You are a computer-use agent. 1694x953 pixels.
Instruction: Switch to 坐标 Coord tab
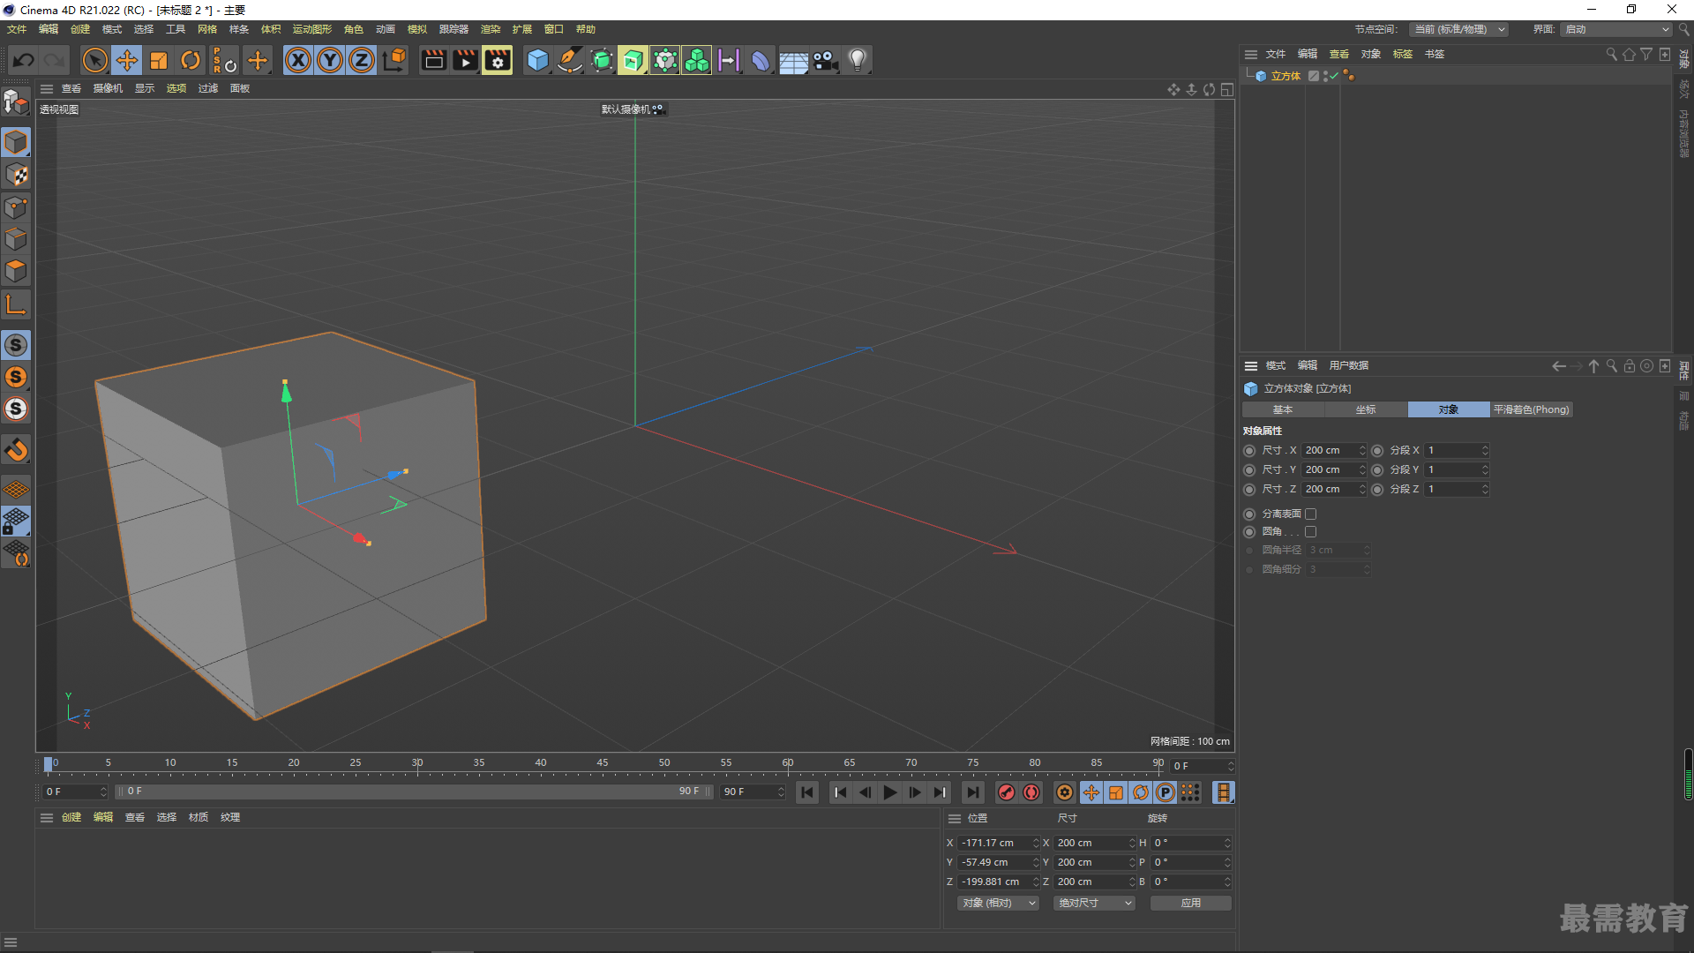[x=1366, y=409]
